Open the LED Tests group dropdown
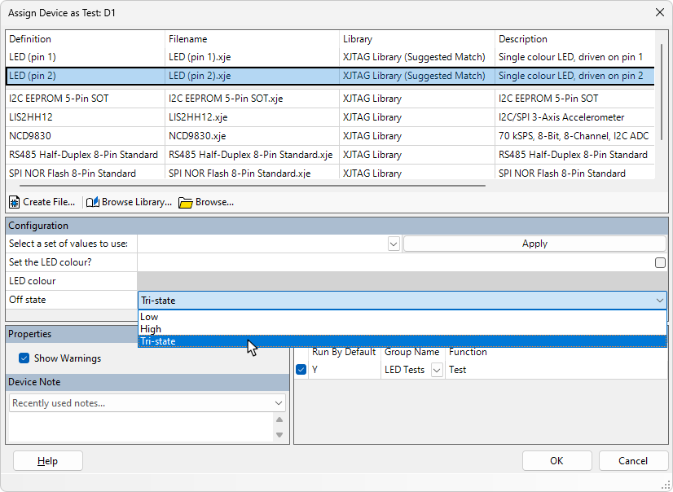Image resolution: width=673 pixels, height=492 pixels. (437, 370)
